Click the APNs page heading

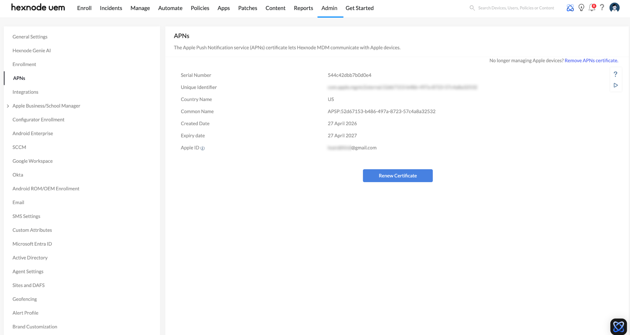[x=181, y=36]
